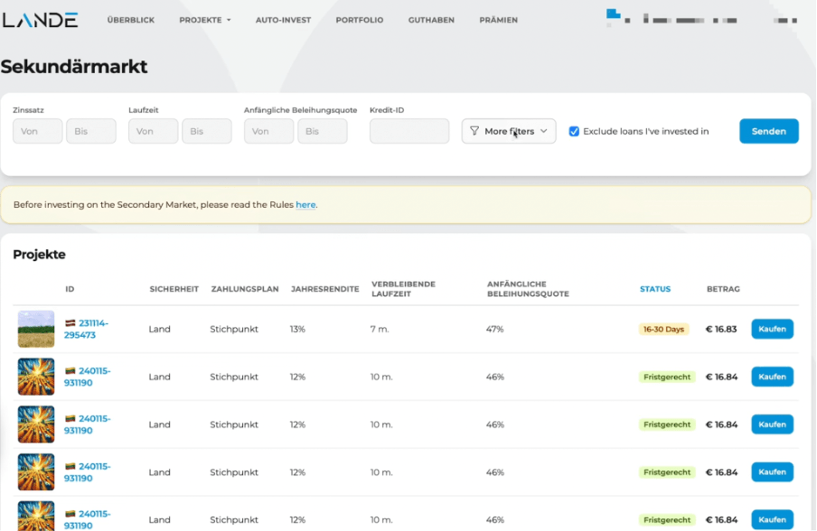Click the first Fristgerecht status badge
The image size is (817, 531).
tap(667, 377)
